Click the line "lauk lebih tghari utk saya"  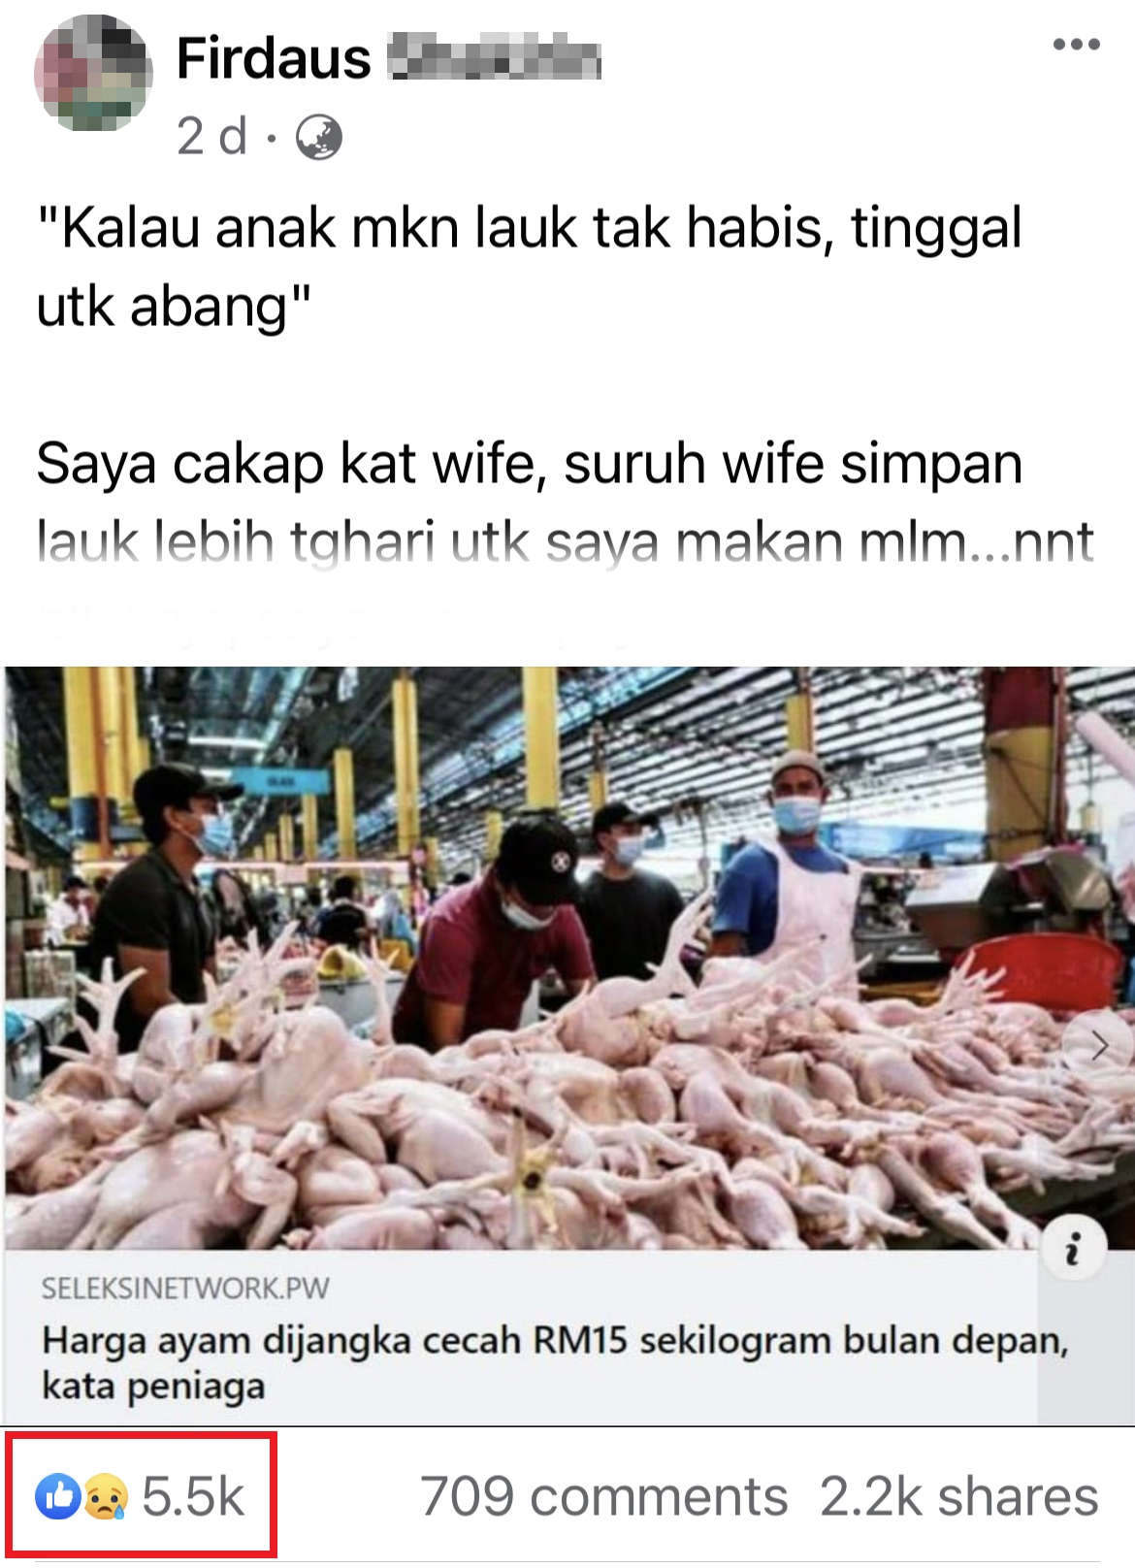click(x=565, y=542)
